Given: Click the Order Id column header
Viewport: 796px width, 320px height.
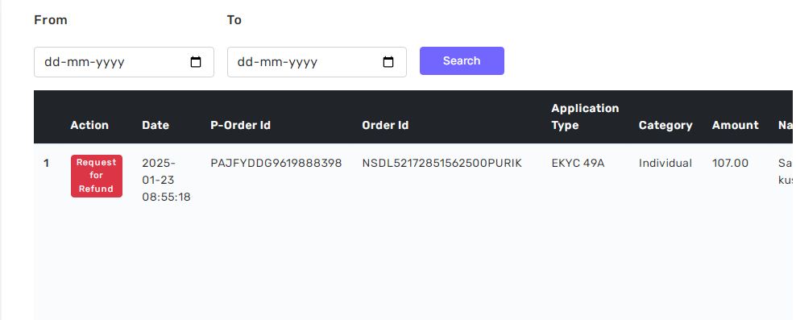Looking at the screenshot, I should pos(385,126).
